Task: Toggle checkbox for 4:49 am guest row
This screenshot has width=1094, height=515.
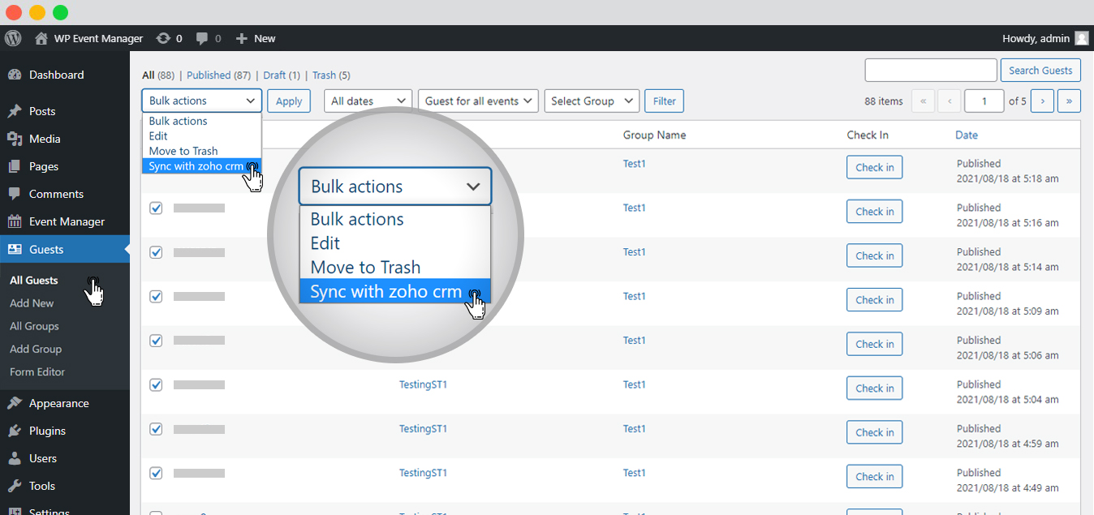Action: 156,474
